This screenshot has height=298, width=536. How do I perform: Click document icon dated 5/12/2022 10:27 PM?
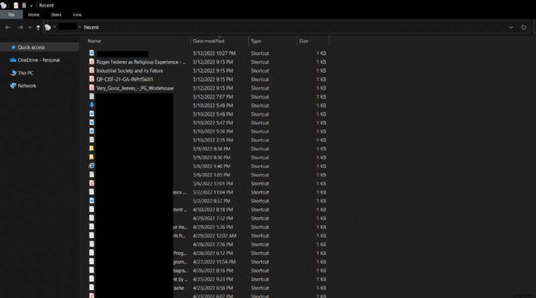coord(92,53)
